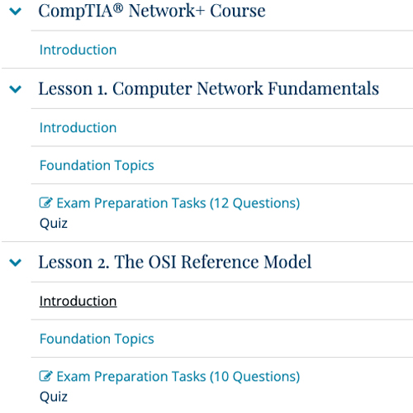413x413 pixels.
Task: Collapse Lesson 2 chevron arrow
Action: 16,263
